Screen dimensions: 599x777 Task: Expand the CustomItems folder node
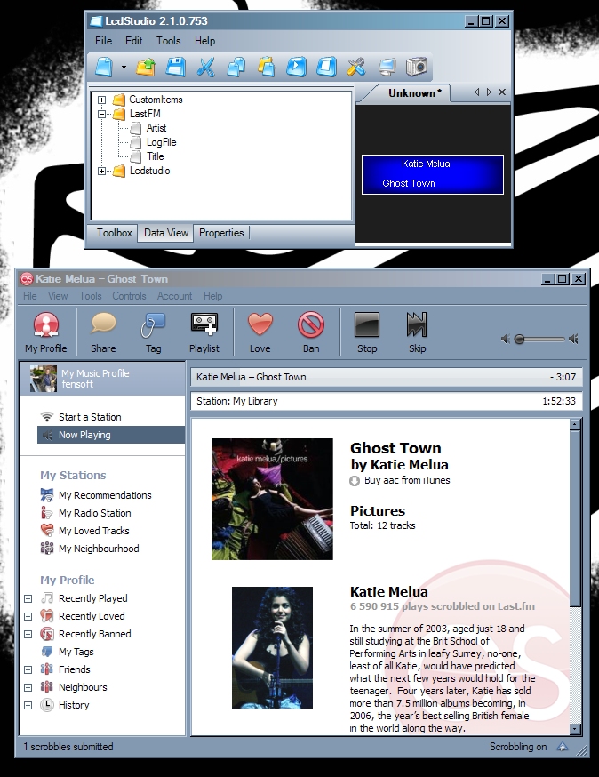pyautogui.click(x=101, y=100)
